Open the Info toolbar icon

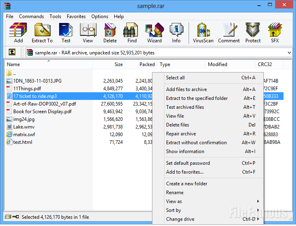pyautogui.click(x=176, y=30)
